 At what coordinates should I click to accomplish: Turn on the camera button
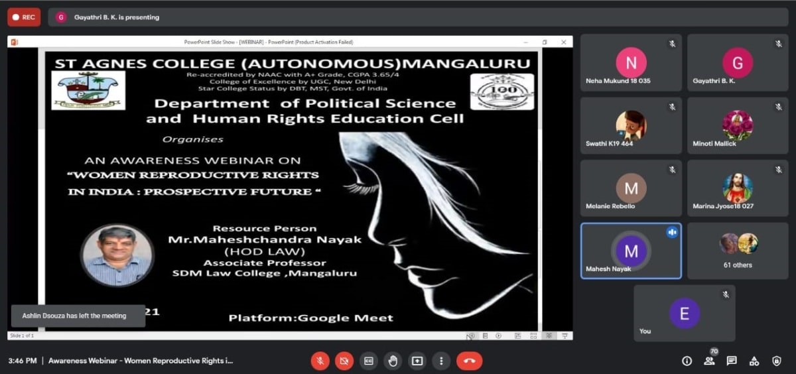click(344, 361)
